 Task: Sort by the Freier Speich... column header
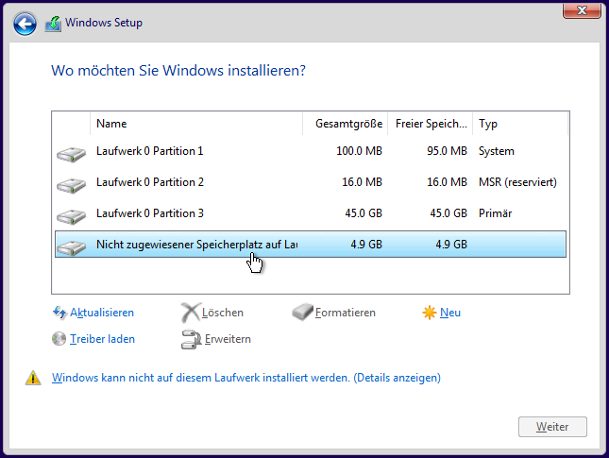pyautogui.click(x=431, y=124)
